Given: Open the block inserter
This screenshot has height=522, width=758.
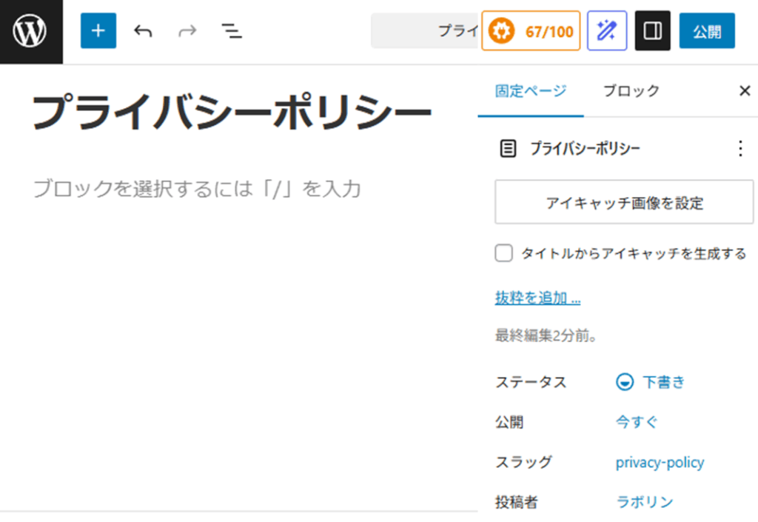Looking at the screenshot, I should tap(98, 30).
